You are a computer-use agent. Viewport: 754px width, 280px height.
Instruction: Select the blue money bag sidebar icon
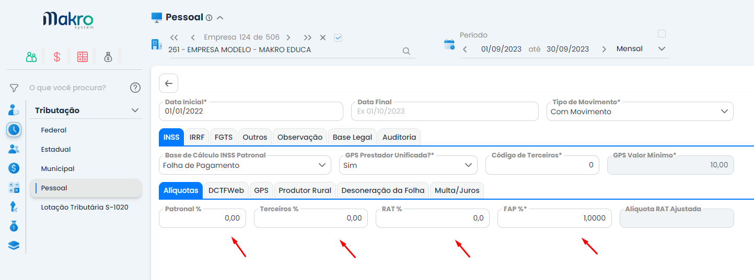point(14,226)
